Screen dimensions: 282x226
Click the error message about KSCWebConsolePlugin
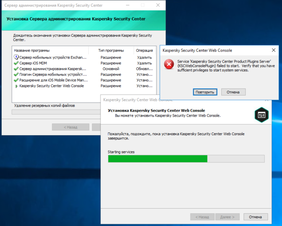tap(226, 66)
